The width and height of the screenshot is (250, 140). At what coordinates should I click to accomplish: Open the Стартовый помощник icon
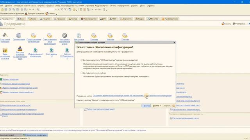[x=5, y=35]
